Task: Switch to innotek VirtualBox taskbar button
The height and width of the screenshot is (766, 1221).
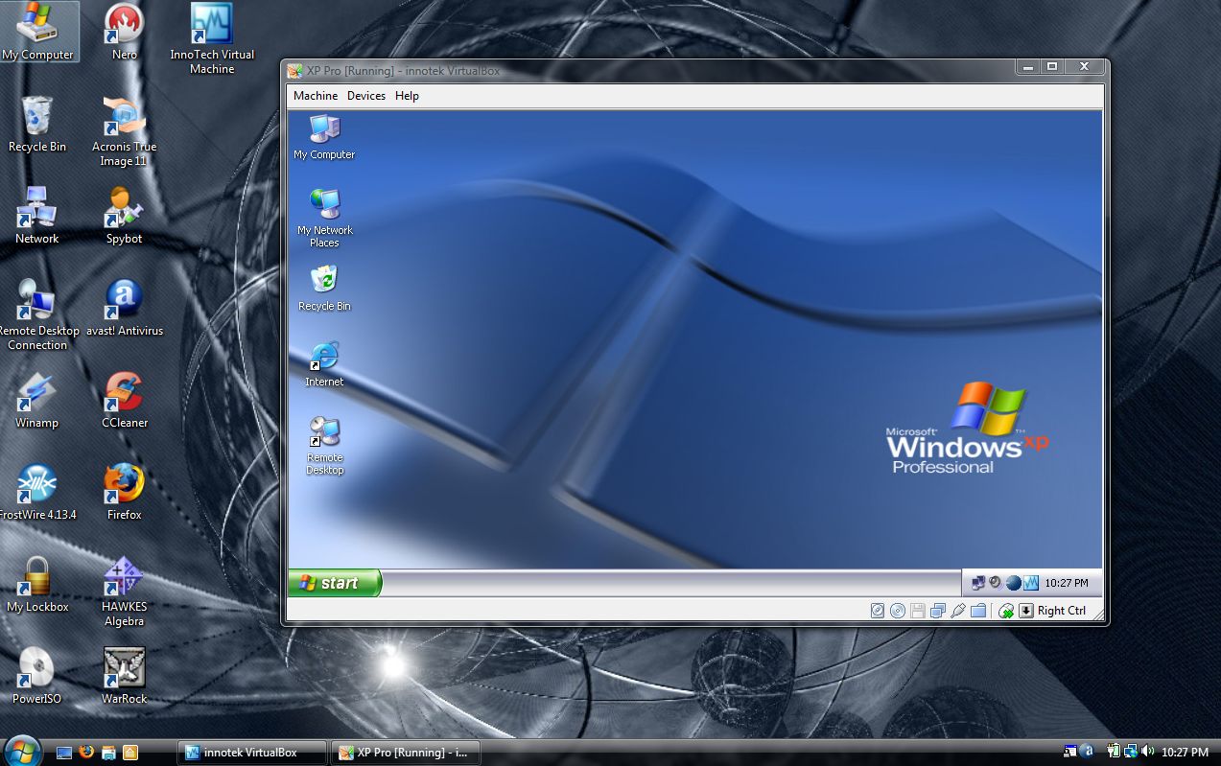Action: coord(253,753)
